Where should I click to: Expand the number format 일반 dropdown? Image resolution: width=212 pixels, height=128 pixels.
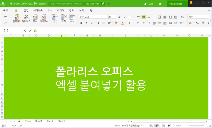(x=208, y=17)
